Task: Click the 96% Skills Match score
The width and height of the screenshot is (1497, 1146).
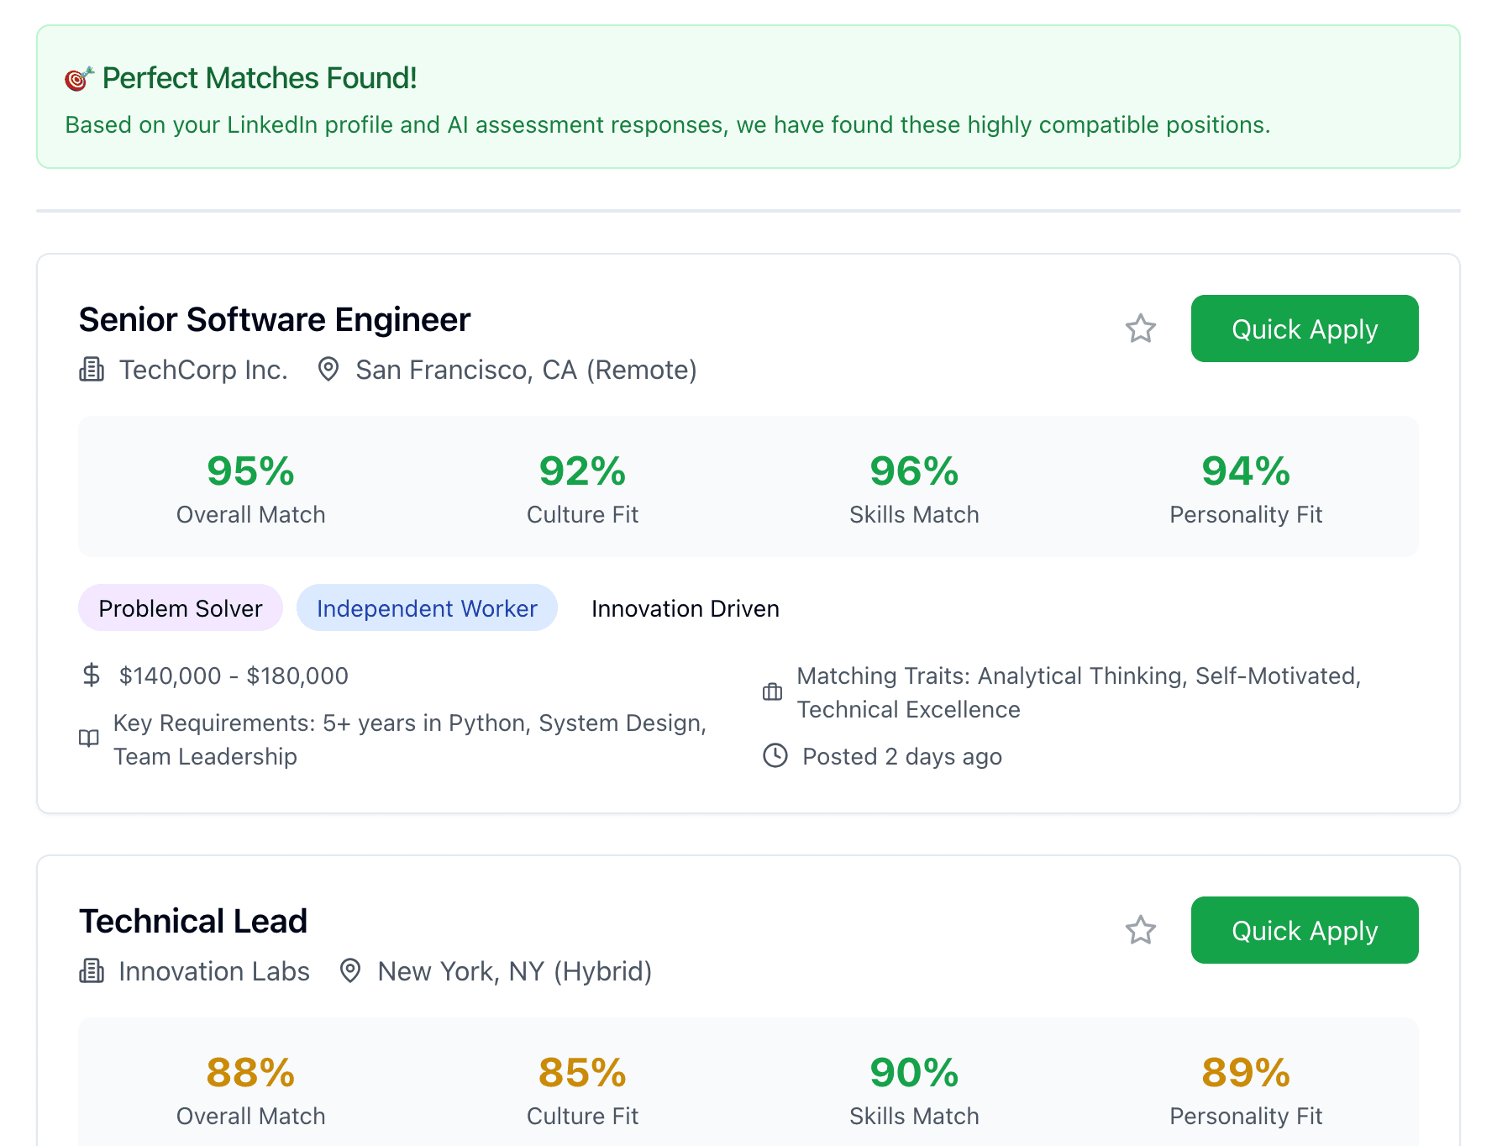Action: 914,471
